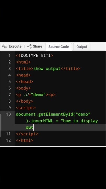
Task: Click the closing </script> tag
Action: click(27, 134)
